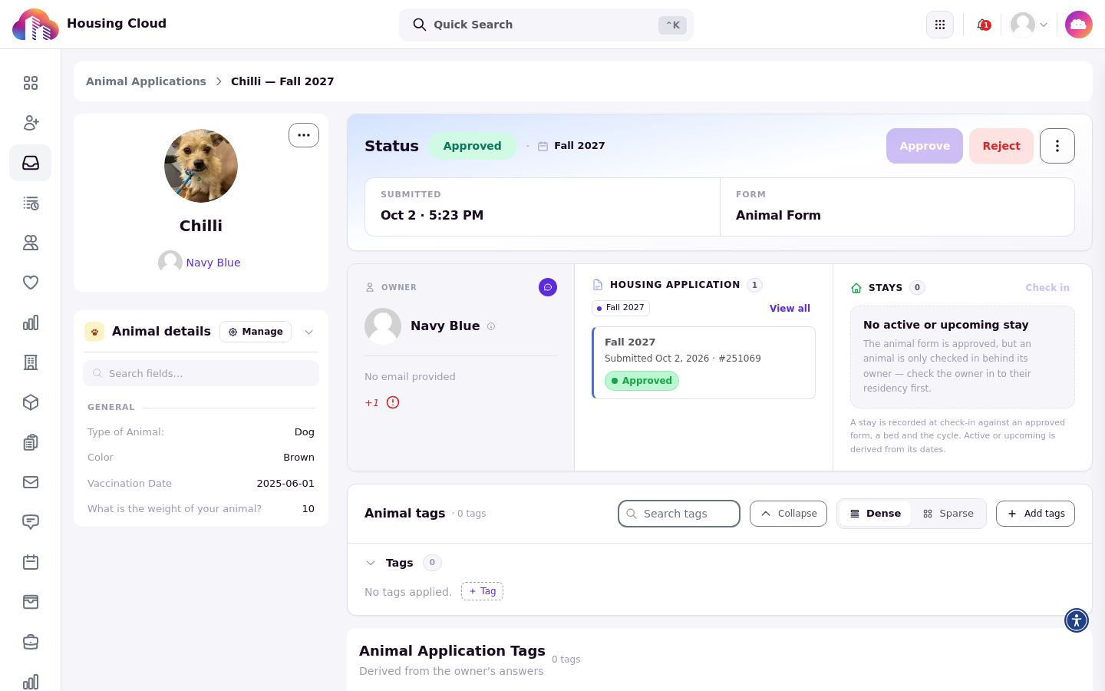Open the user account dropdown chevron
Viewport: 1105px width, 691px height.
1044,25
